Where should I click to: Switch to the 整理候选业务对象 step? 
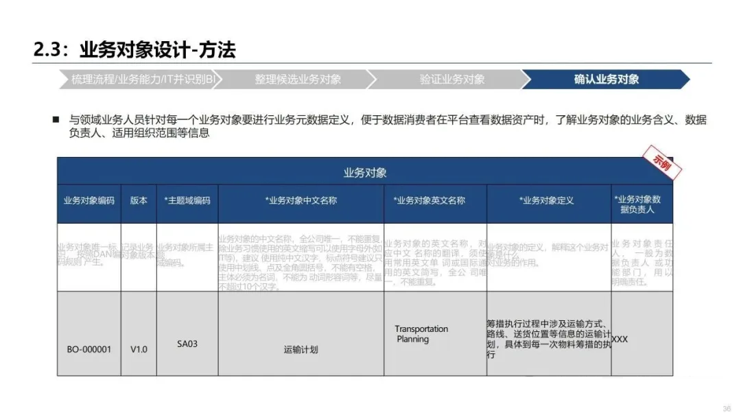tap(298, 79)
